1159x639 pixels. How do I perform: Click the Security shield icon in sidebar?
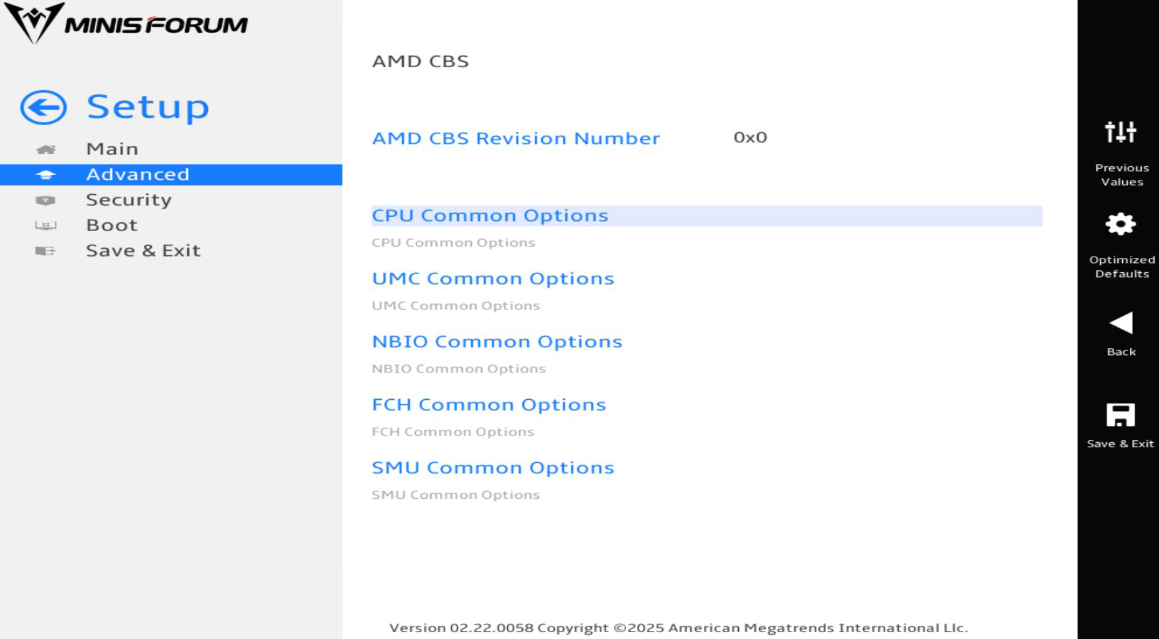coord(45,201)
